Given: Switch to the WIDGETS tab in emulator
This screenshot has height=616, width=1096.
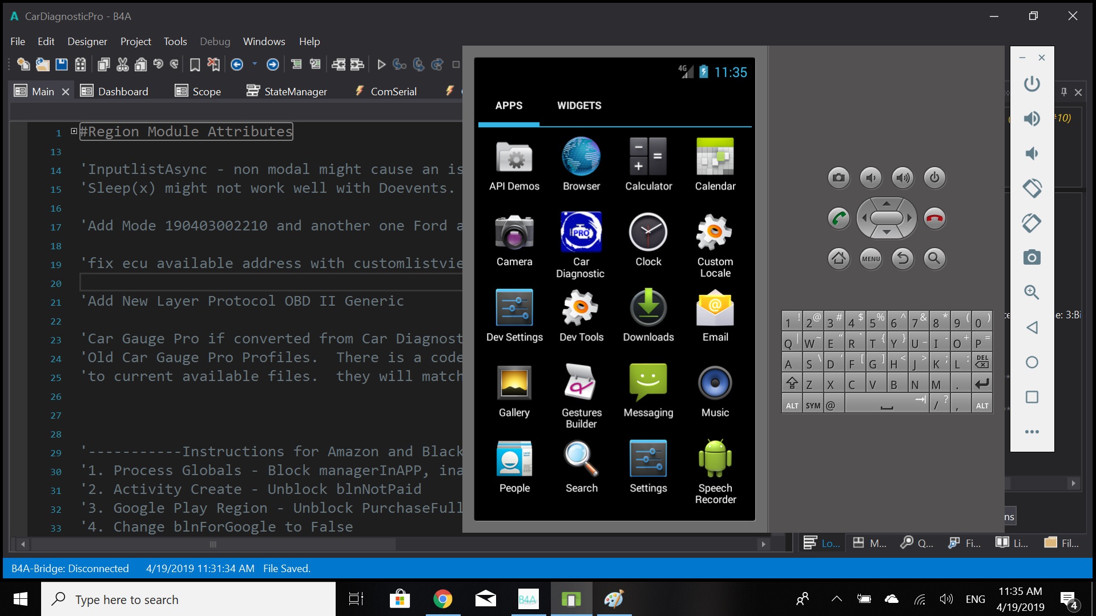Looking at the screenshot, I should point(579,106).
